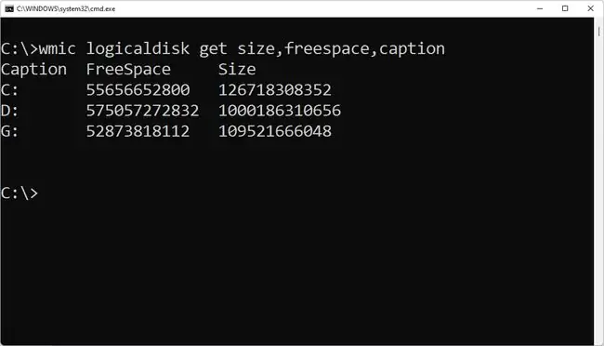Click the cmd.exe window title text
Screen dimensions: 604x346
tap(66, 9)
